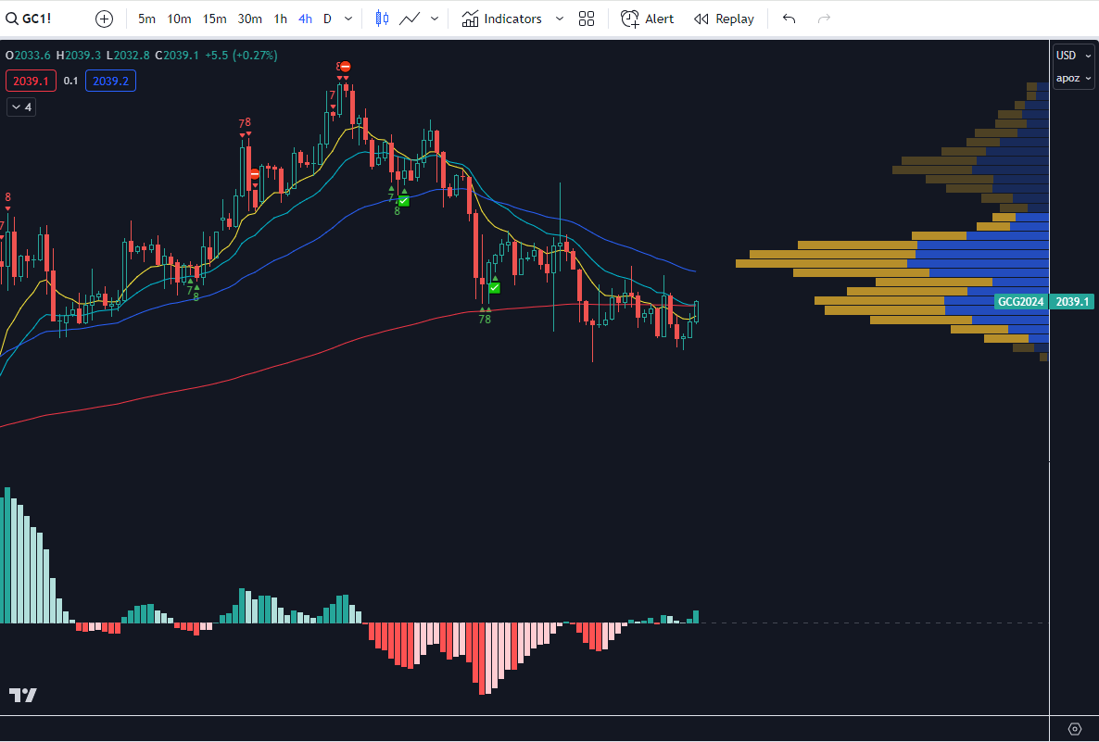Expand chart style dropdown chevron
This screenshot has width=1099, height=742.
click(x=435, y=19)
